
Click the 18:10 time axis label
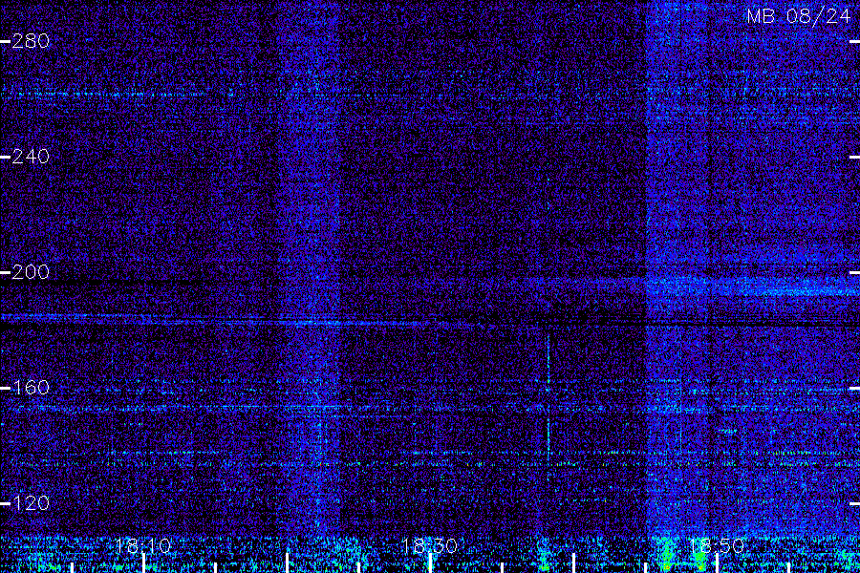click(143, 545)
